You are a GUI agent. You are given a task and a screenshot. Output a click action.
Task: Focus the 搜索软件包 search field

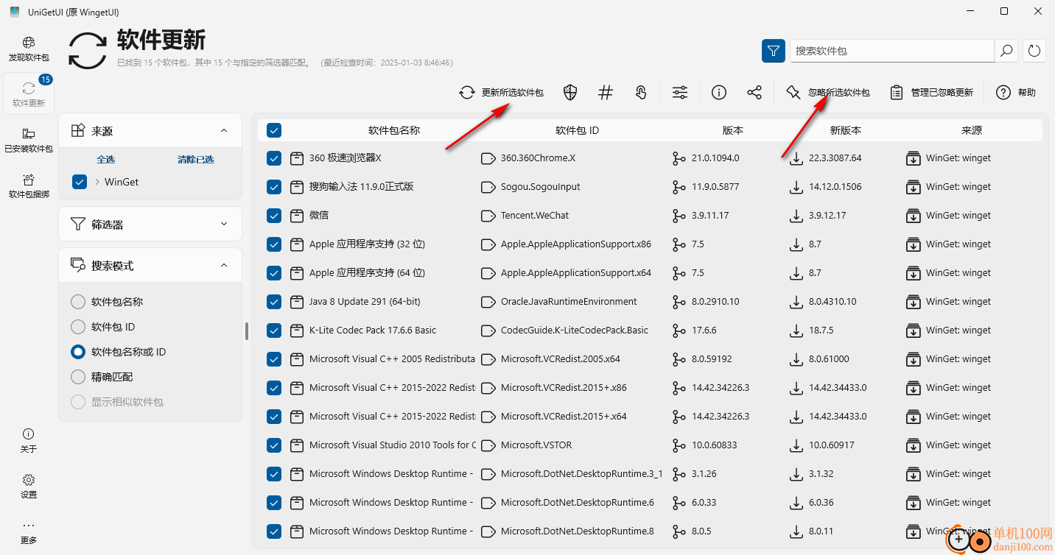892,51
